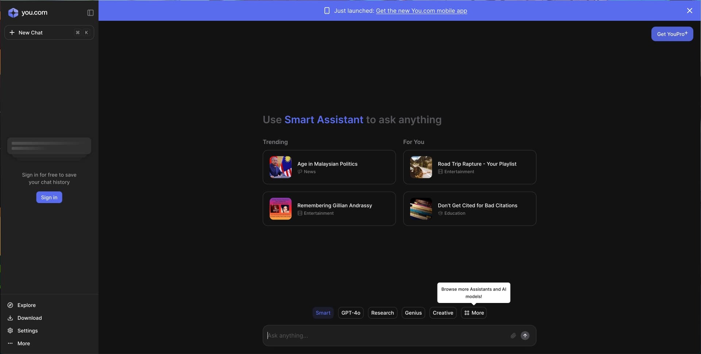Click the News tag icon under Malaysian Politics
This screenshot has width=701, height=354.
(x=300, y=172)
